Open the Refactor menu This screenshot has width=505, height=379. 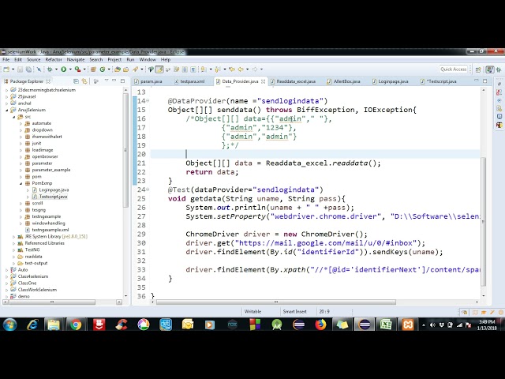click(54, 60)
